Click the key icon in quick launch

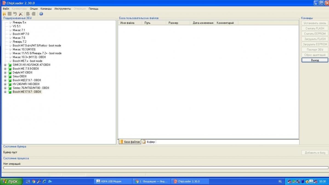coord(39,181)
